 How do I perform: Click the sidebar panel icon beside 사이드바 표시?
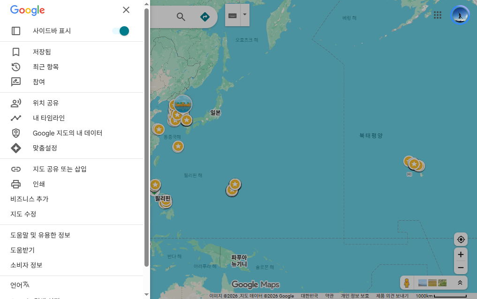pyautogui.click(x=16, y=31)
